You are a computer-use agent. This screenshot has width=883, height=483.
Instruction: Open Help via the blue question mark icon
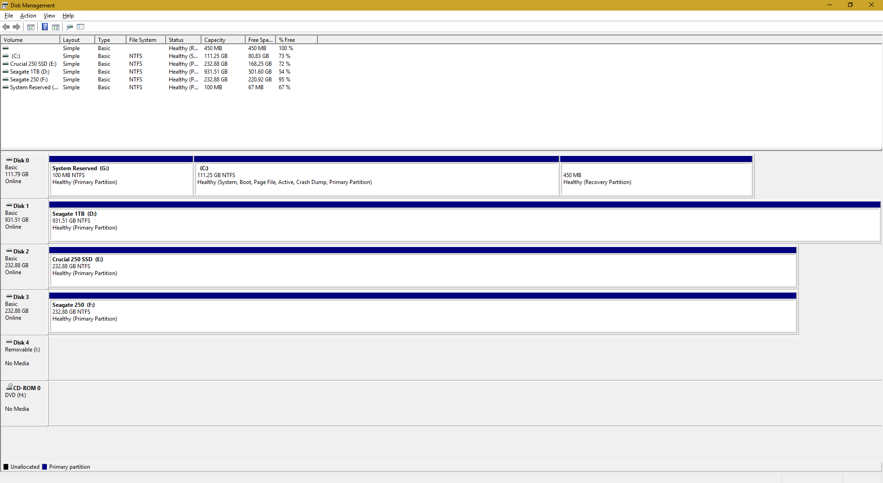(45, 27)
